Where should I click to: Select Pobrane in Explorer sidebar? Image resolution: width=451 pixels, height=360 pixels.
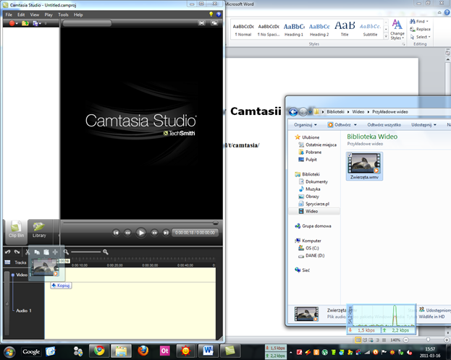(x=310, y=152)
